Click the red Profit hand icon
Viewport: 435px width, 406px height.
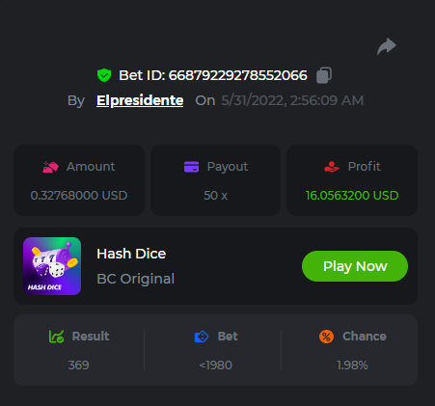[x=332, y=167]
